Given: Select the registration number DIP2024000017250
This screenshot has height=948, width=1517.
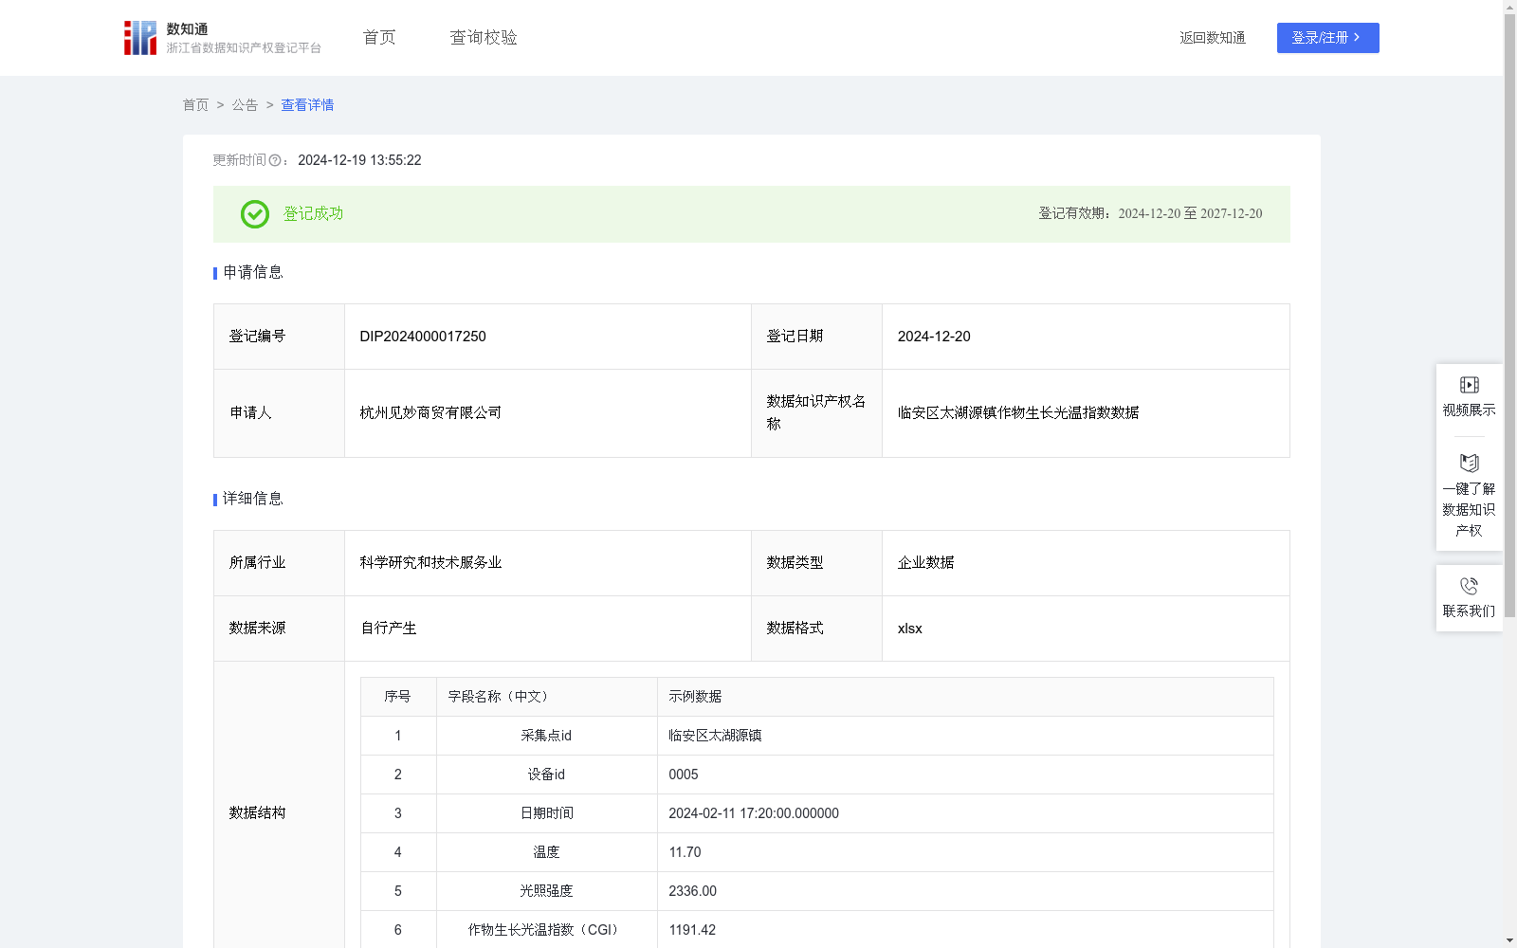Looking at the screenshot, I should pos(423,337).
